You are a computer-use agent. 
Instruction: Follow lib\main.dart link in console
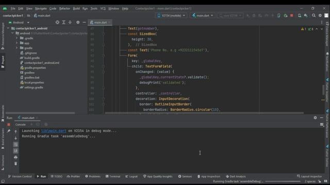(54, 131)
